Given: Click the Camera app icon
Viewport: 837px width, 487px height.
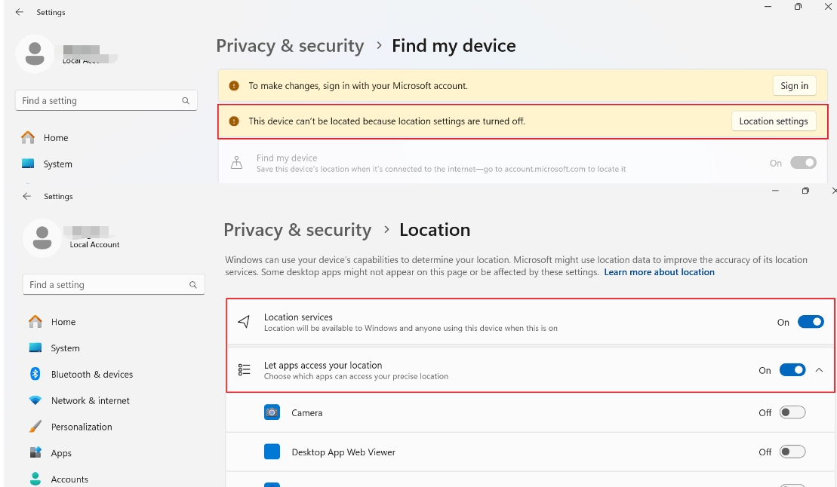Looking at the screenshot, I should (272, 412).
